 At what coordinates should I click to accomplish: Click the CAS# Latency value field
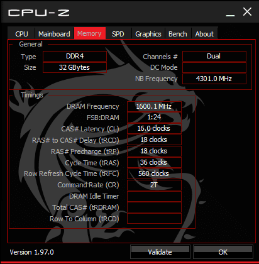tap(154, 128)
